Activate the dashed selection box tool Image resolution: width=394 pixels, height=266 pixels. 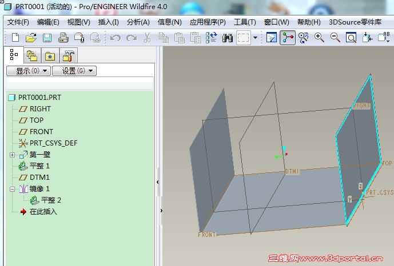244,38
